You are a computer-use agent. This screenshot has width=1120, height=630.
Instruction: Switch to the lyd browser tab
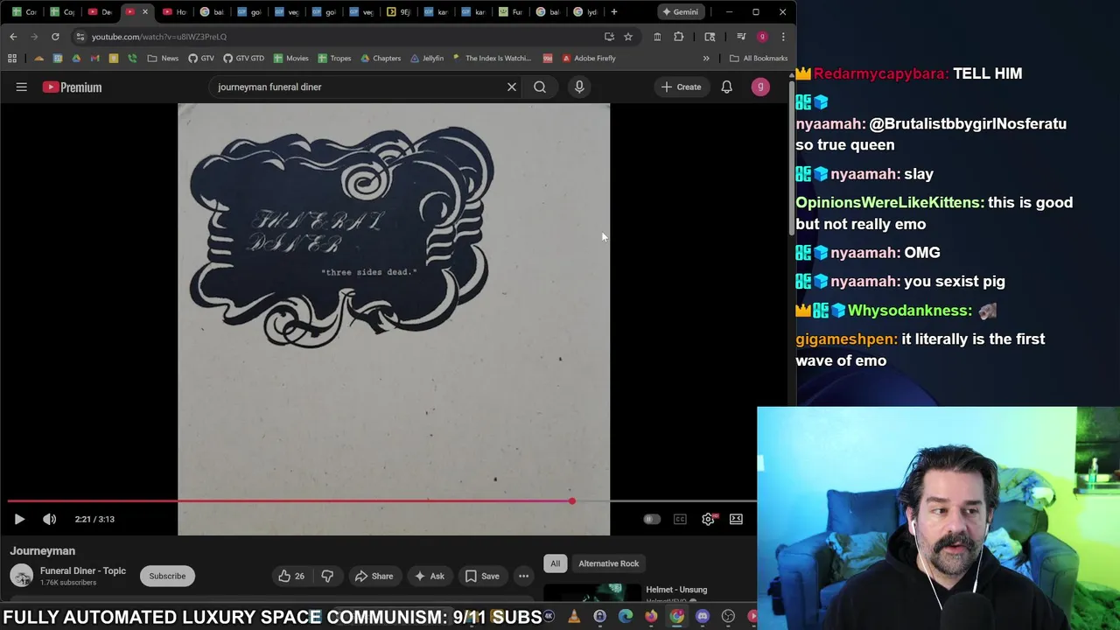coord(586,12)
